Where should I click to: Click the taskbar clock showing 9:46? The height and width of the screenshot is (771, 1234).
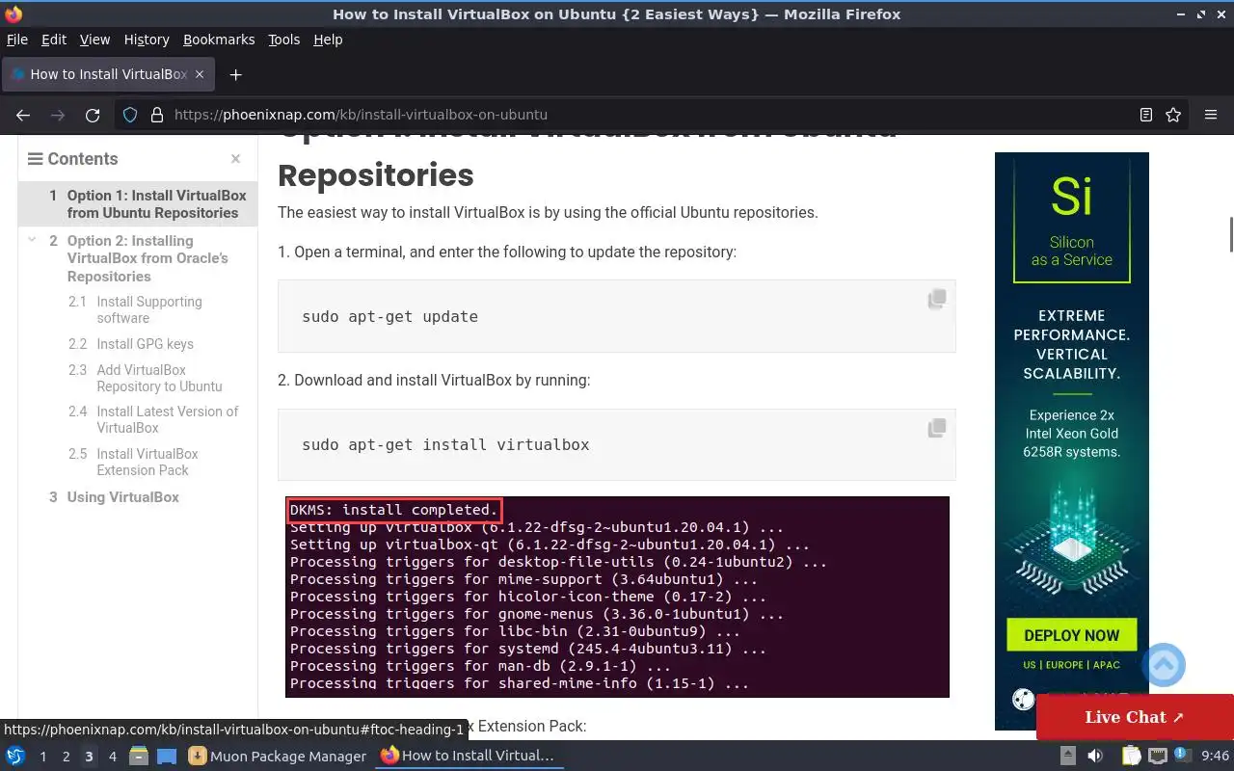(x=1215, y=757)
